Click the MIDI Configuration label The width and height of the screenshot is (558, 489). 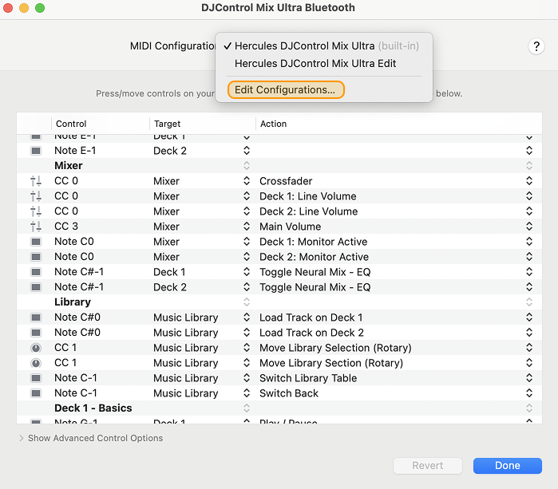172,46
